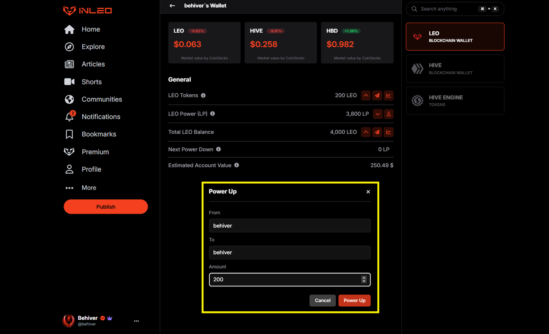Image resolution: width=549 pixels, height=334 pixels.
Task: Click the Search anything box
Action: pos(455,9)
